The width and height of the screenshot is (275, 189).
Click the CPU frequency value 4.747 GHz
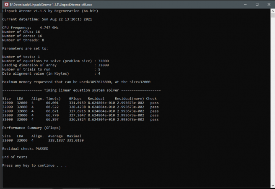tap(49, 28)
